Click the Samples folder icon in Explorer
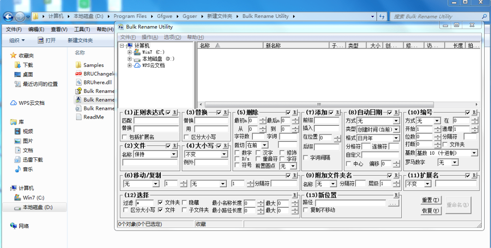The width and height of the screenshot is (491, 248). point(78,65)
